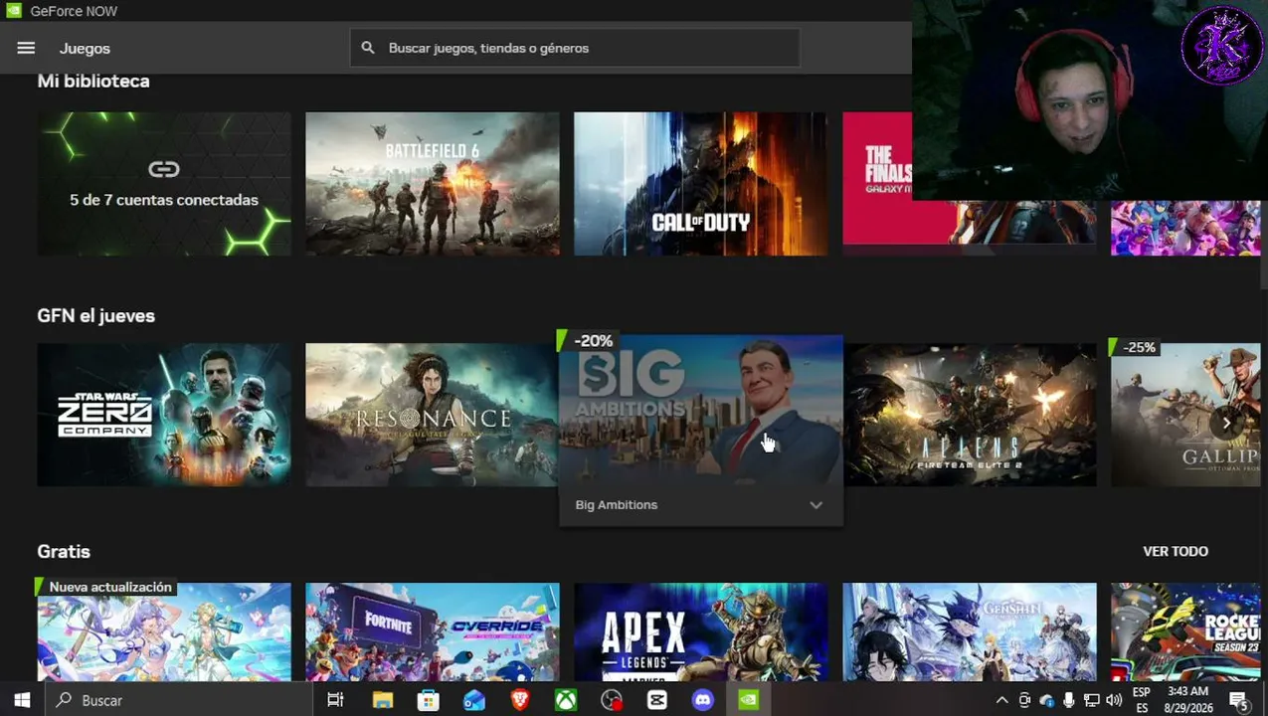Viewport: 1268px width, 716px height.
Task: Click the 'Juegos' header label
Action: [85, 48]
